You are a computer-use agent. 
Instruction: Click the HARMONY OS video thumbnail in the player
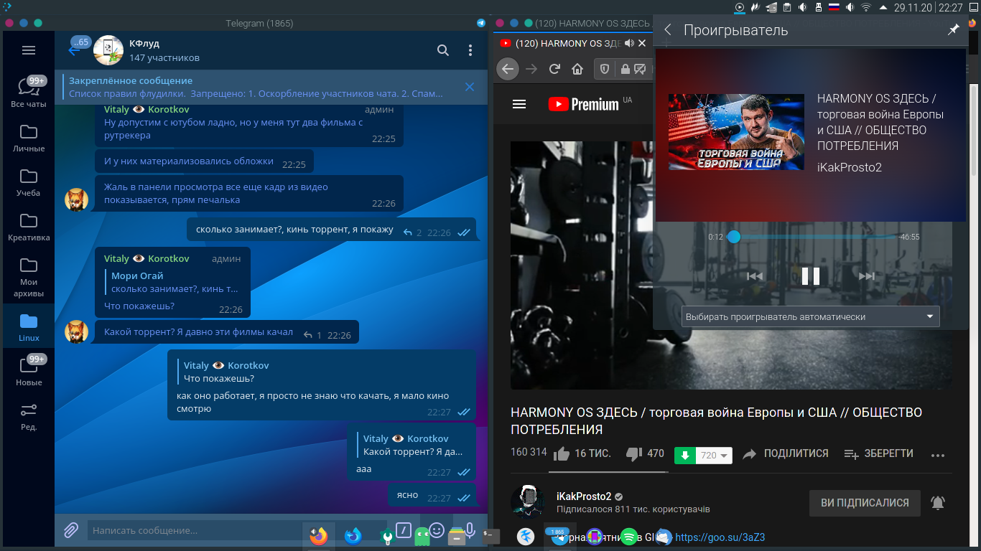(x=736, y=132)
